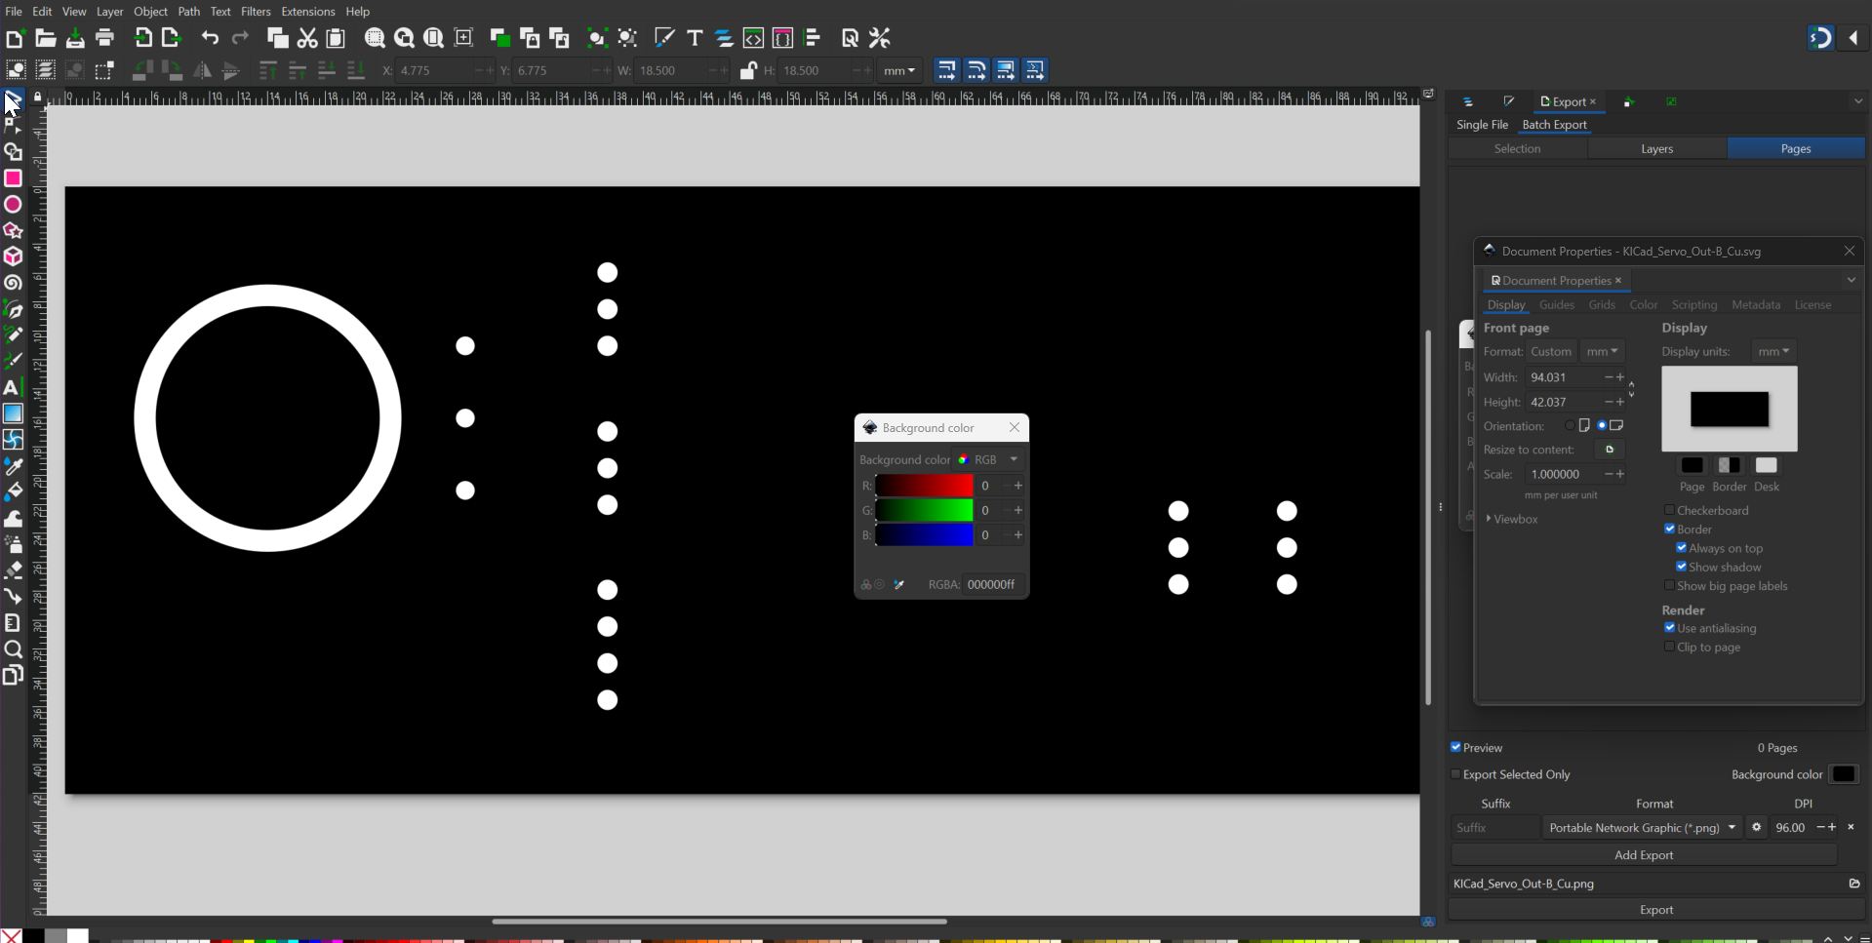Viewport: 1872px width, 943px height.
Task: Group the selected objects
Action: click(597, 38)
